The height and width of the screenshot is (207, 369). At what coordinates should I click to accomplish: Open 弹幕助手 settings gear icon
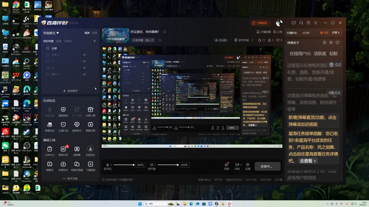(331, 42)
